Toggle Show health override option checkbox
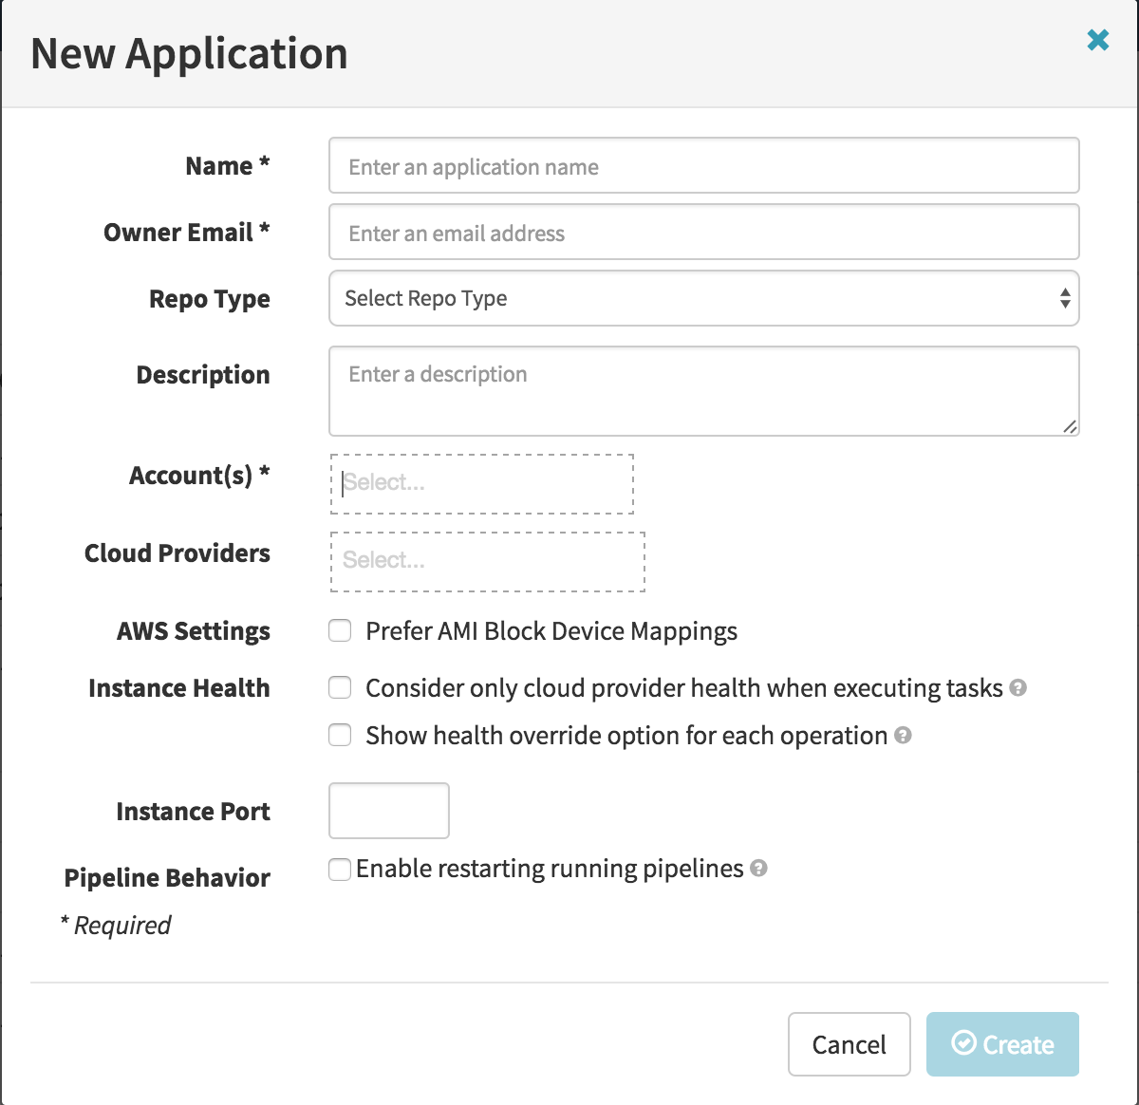 (x=340, y=736)
